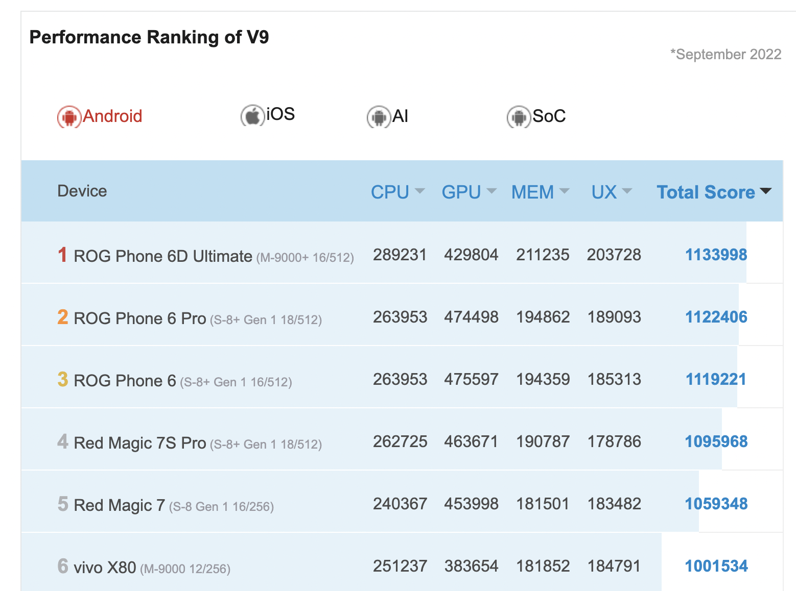Screen dimensions: 796x591
Task: Click UX score 185313
Action: click(614, 379)
